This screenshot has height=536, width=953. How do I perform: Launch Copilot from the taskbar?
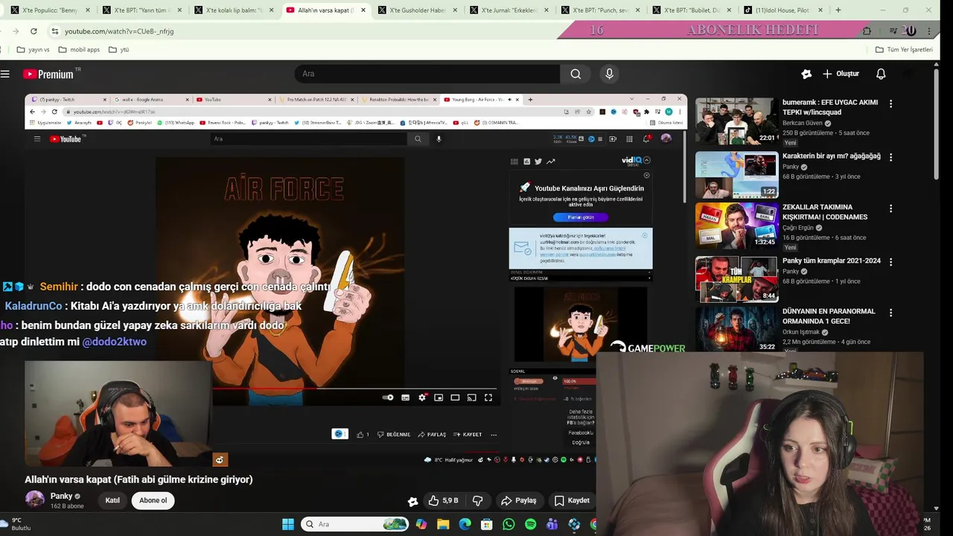pos(421,524)
